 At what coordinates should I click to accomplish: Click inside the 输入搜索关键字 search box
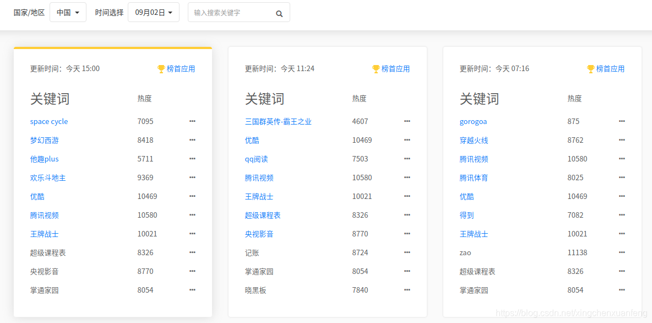pyautogui.click(x=231, y=12)
